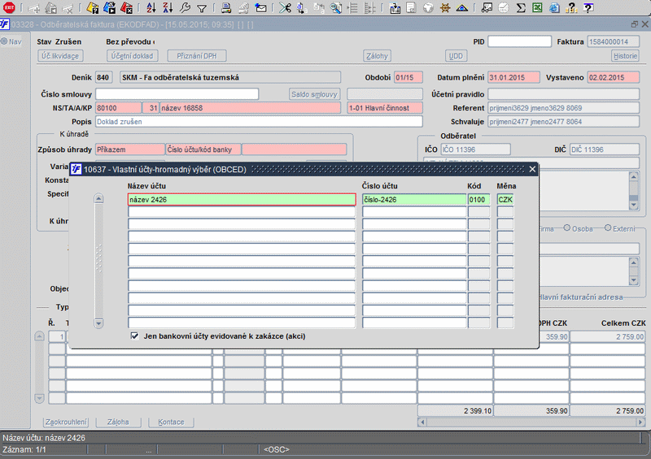Click the Účetní doklad button

133,56
